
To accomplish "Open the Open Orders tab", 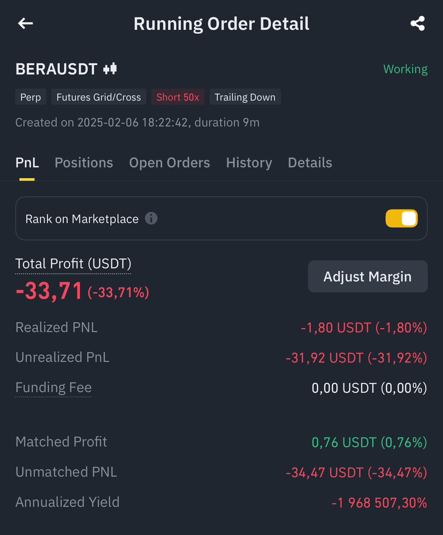I will point(170,163).
